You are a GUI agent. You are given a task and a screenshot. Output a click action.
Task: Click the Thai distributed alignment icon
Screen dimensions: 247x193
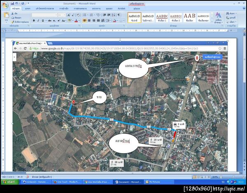coord(103,21)
